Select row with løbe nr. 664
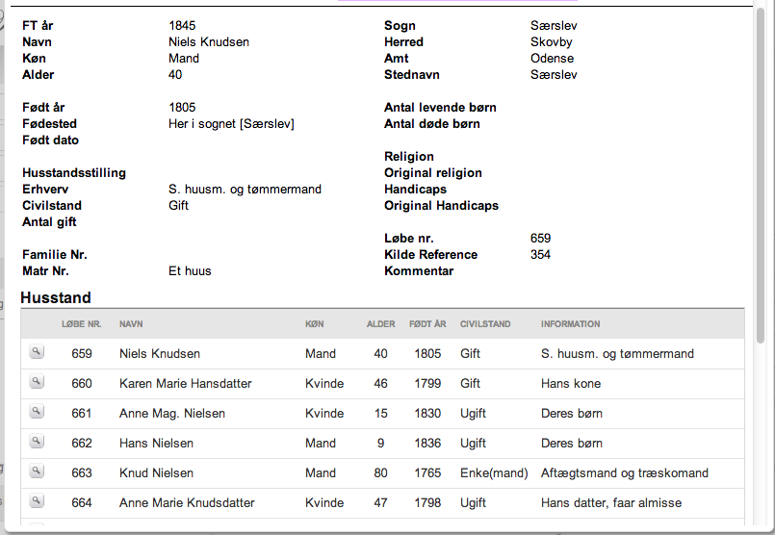 coord(382,503)
